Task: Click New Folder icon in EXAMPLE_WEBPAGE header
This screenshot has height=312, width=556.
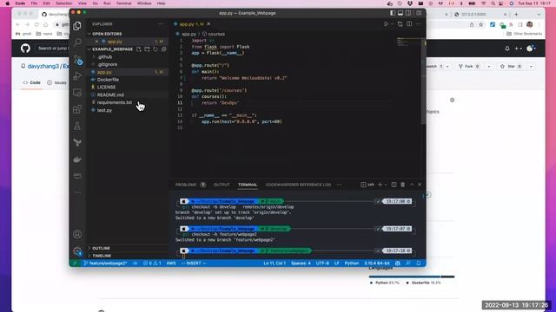Action: tap(147, 49)
